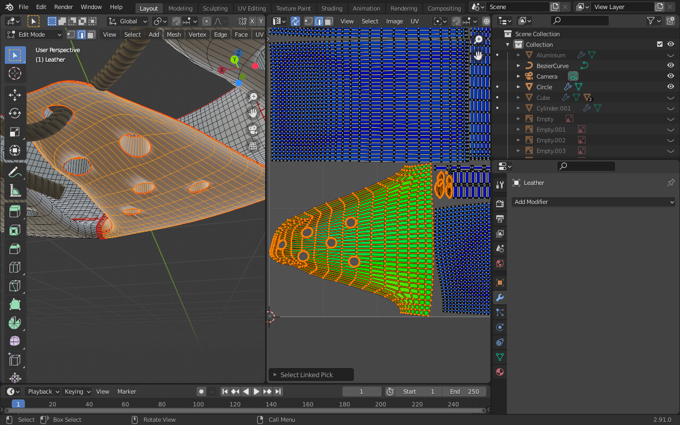Screen dimensions: 680x425
Task: Toggle visibility of Camera in the outliner
Action: pyautogui.click(x=670, y=76)
